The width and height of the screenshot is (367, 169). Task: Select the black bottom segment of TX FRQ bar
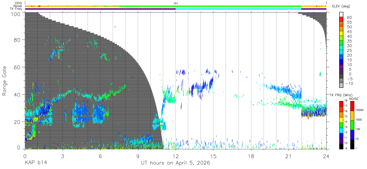(341, 146)
